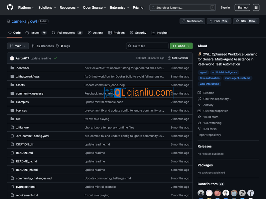Open the README.md file

click(x=24, y=153)
